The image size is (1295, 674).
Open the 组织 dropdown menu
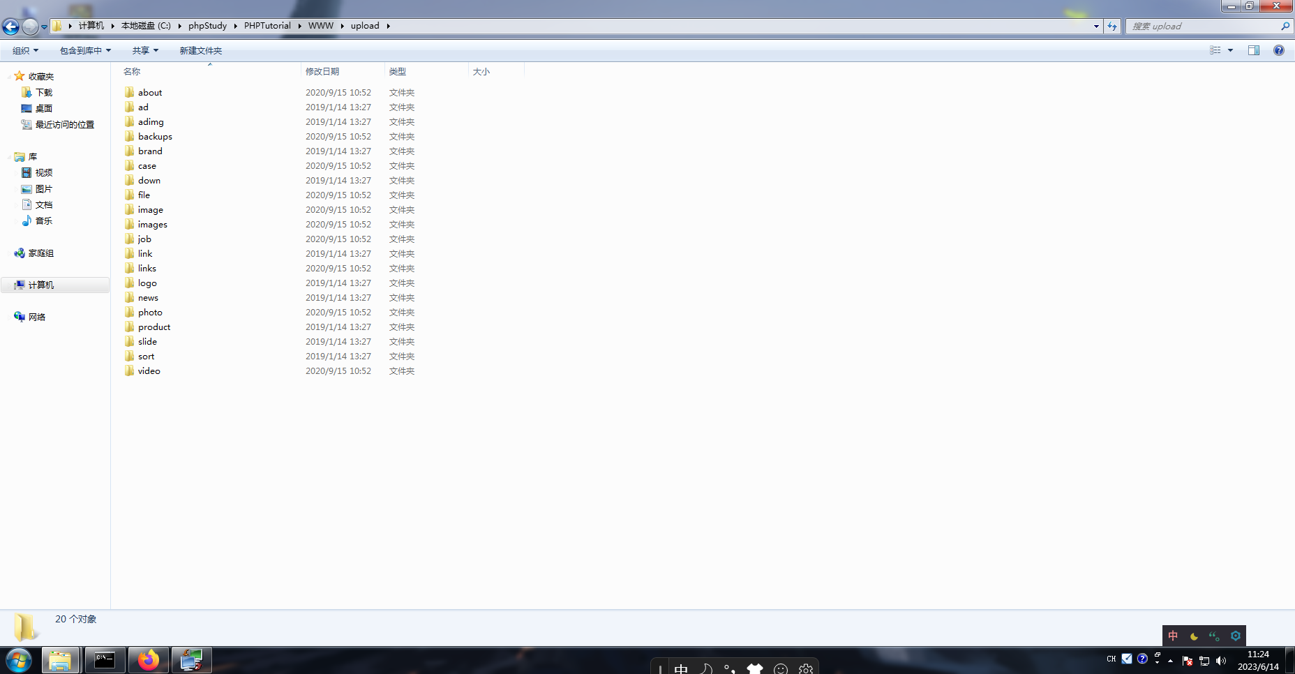23,50
